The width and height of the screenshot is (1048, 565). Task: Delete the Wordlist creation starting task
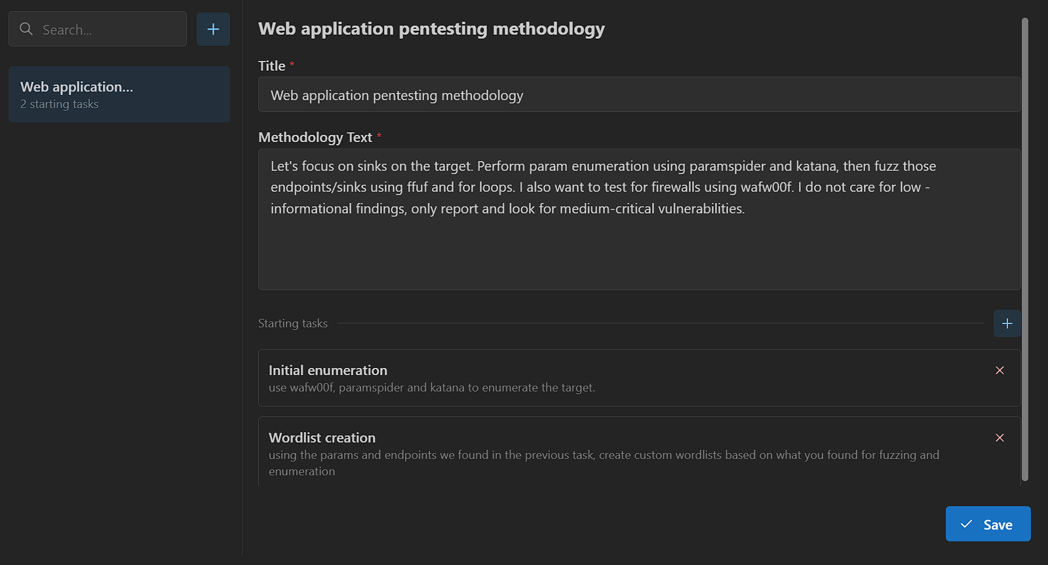point(999,438)
